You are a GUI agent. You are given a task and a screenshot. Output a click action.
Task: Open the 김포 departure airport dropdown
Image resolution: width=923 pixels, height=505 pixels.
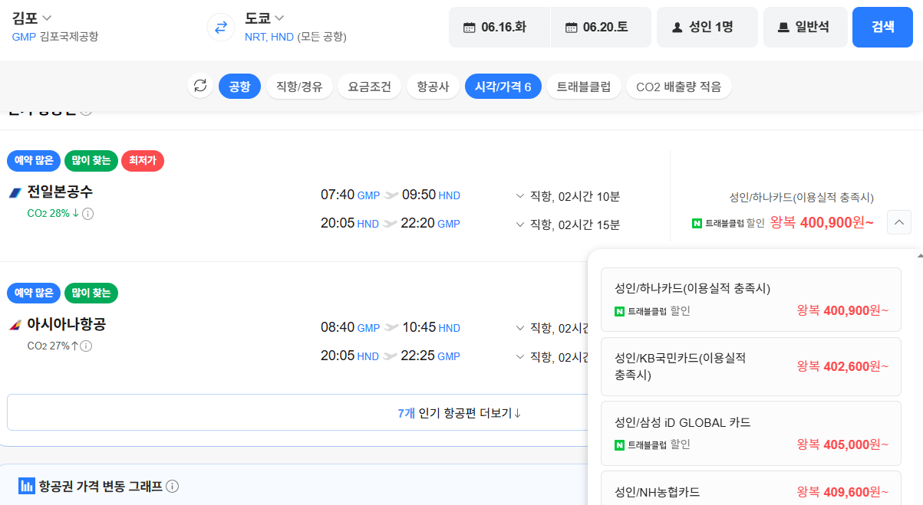[31, 17]
